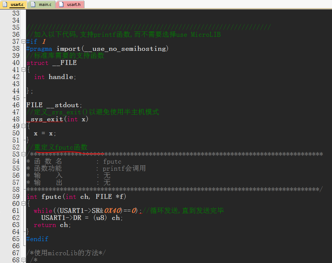Collapse the #if 1 block at line 37
This screenshot has width=332, height=263.
(23, 41)
